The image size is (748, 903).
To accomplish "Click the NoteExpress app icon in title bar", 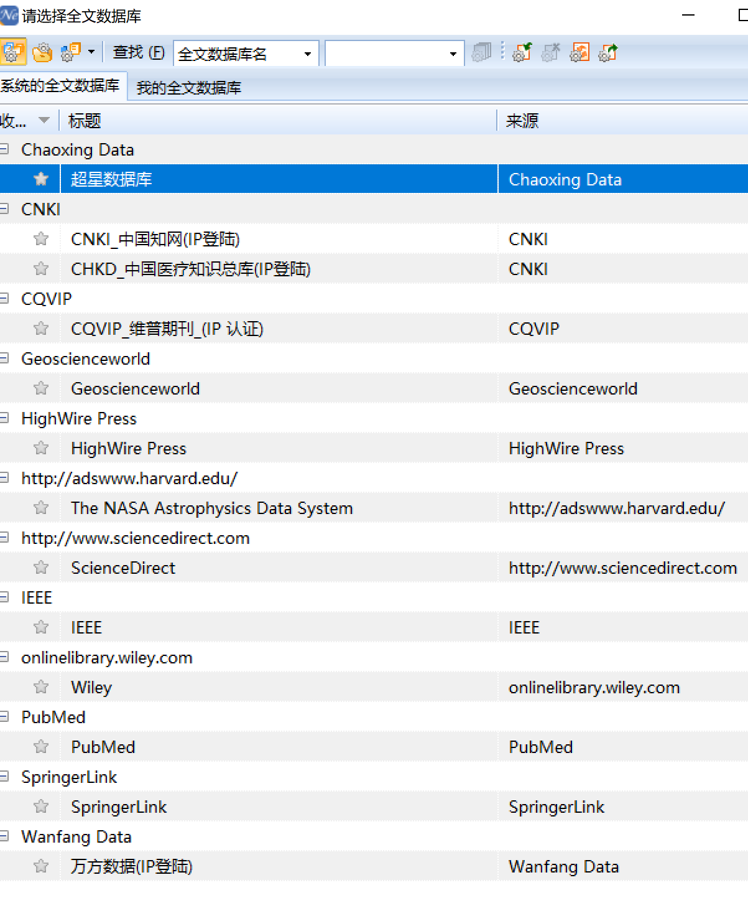I will [x=9, y=15].
